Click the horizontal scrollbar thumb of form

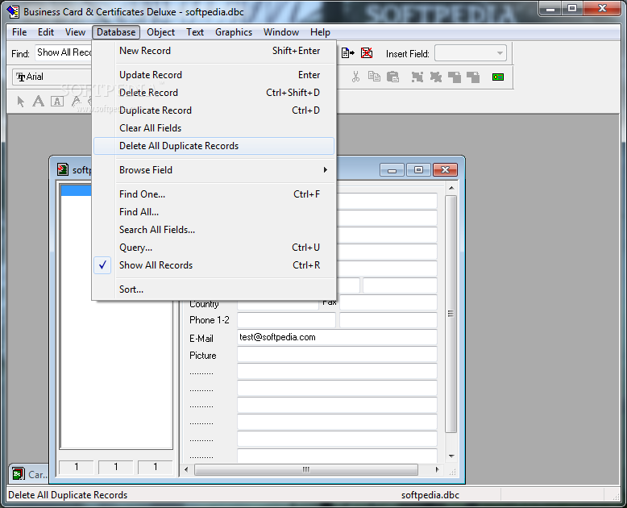306,469
